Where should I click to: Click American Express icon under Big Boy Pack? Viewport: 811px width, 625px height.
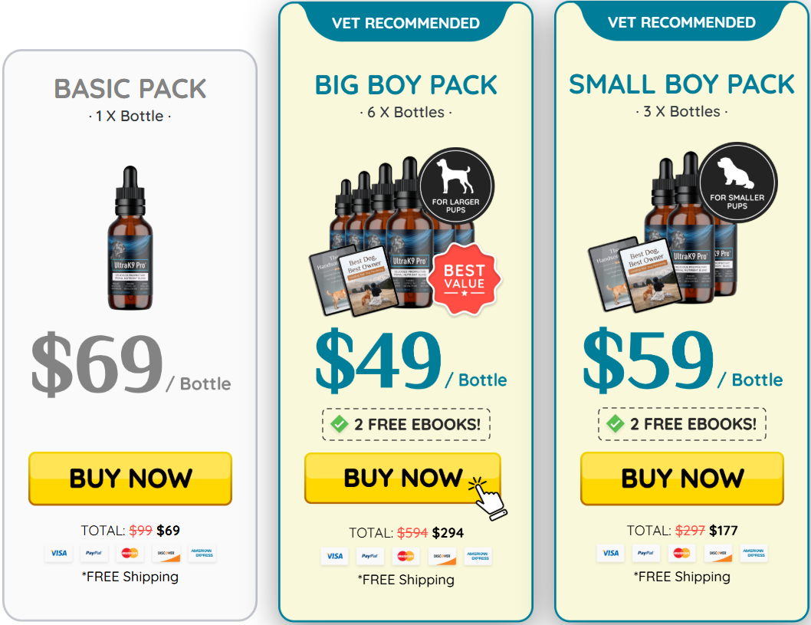478,556
